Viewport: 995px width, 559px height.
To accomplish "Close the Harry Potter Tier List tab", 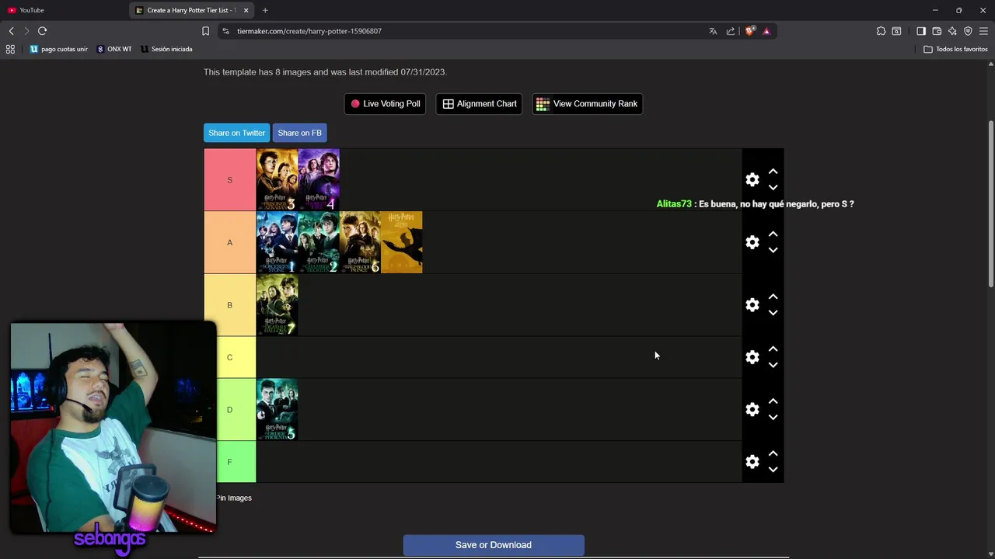I will click(x=246, y=10).
